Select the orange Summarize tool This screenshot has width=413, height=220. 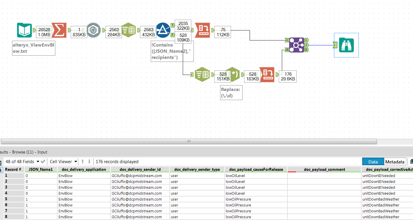(x=59, y=30)
